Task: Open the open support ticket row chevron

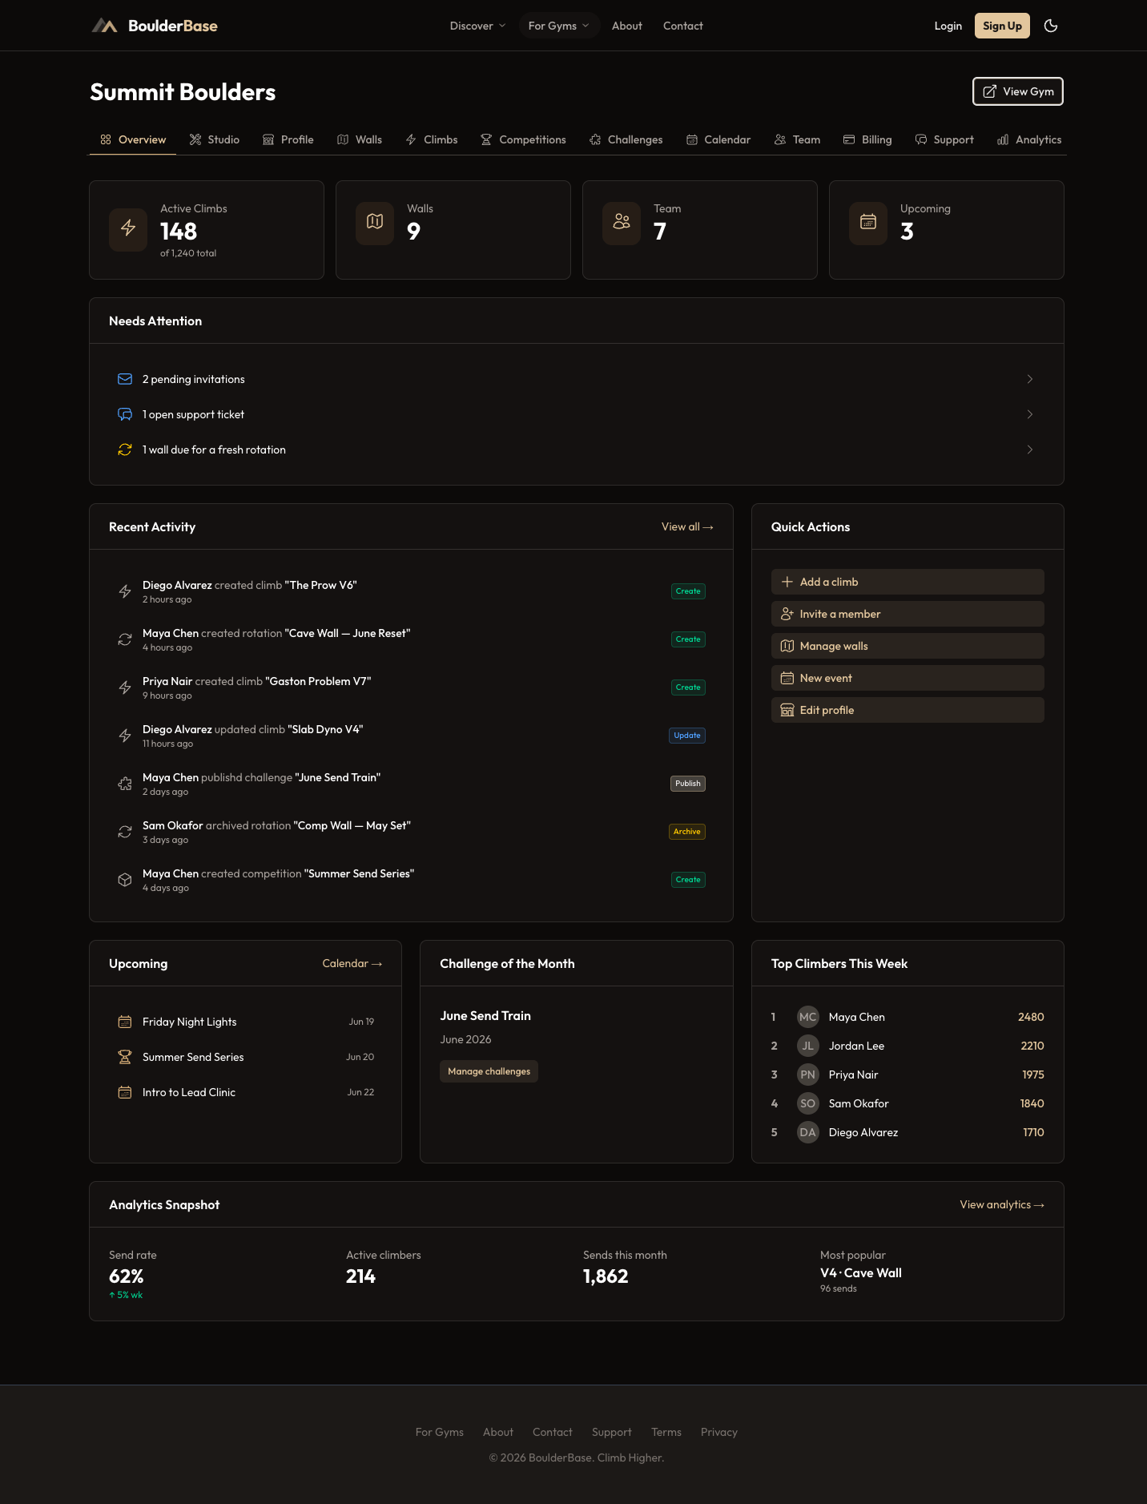Action: (1029, 414)
